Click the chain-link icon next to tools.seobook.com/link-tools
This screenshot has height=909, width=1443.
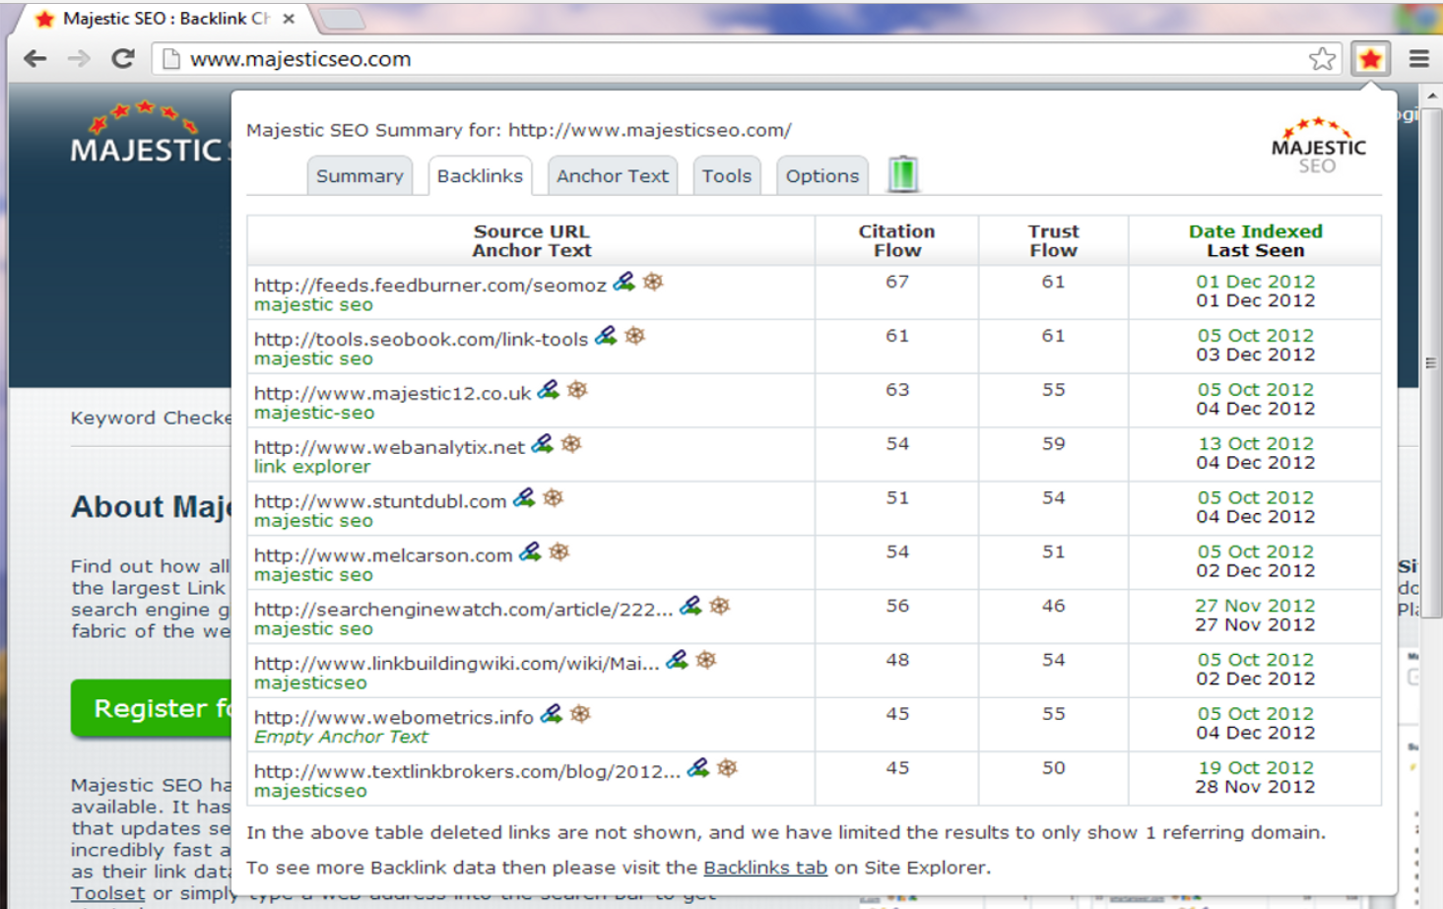click(x=606, y=337)
